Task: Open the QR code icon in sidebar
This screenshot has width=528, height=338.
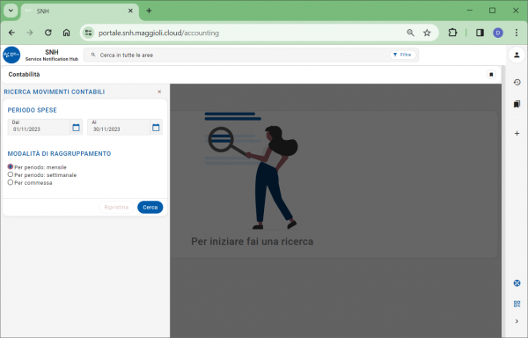Action: [517, 304]
